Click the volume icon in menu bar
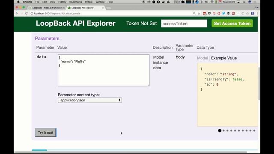The image size is (274, 154). pos(206,2)
